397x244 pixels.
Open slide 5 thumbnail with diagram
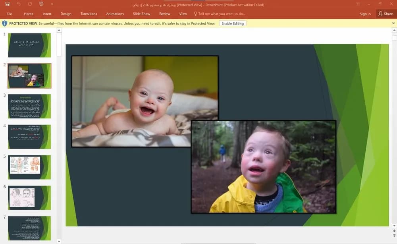point(29,167)
